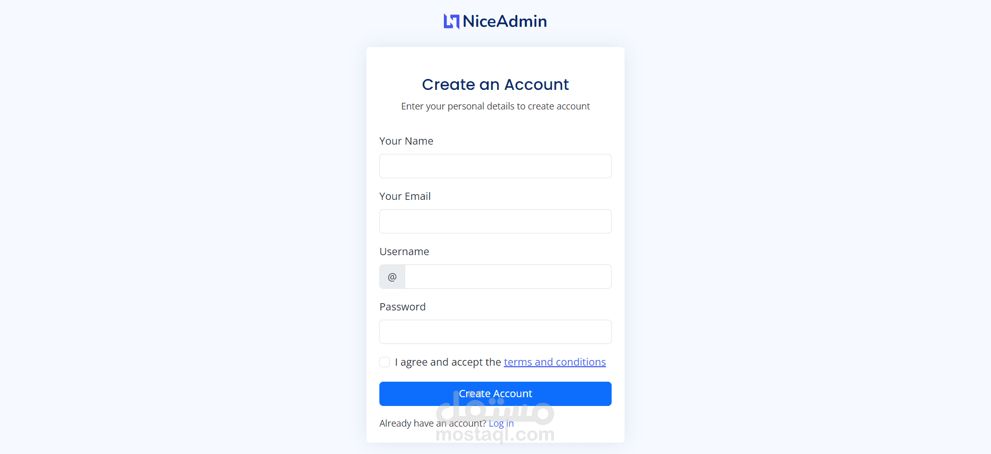Focus the Username input field
The height and width of the screenshot is (454, 991).
click(508, 277)
